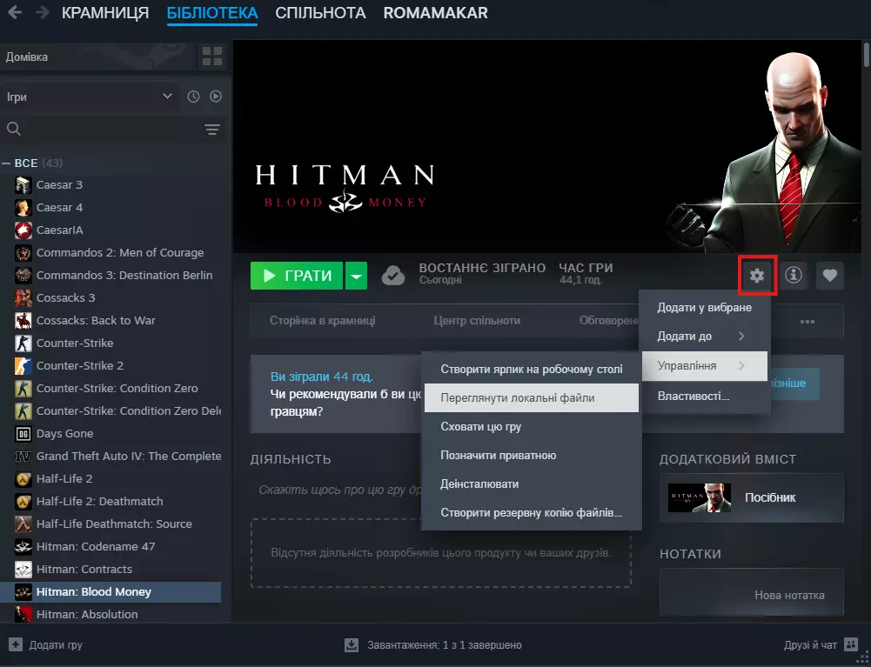Click CaesarIA game icon
This screenshot has height=667, width=871.
[x=23, y=230]
